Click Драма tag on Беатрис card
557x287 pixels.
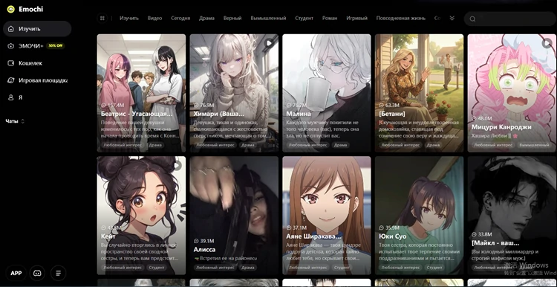click(155, 145)
